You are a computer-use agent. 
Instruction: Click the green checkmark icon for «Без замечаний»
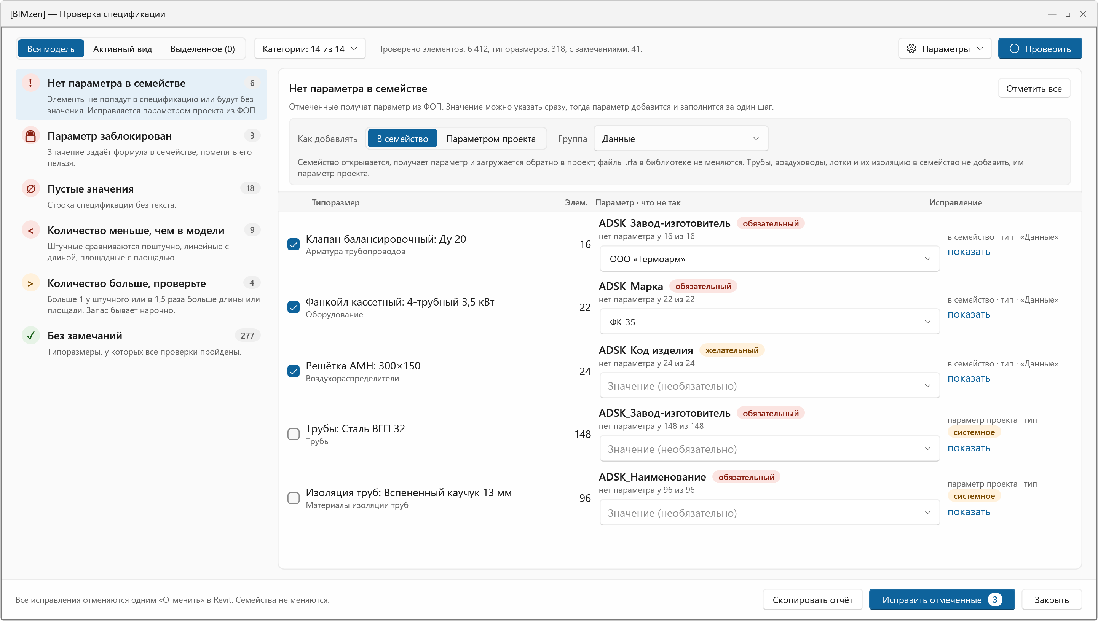(30, 336)
